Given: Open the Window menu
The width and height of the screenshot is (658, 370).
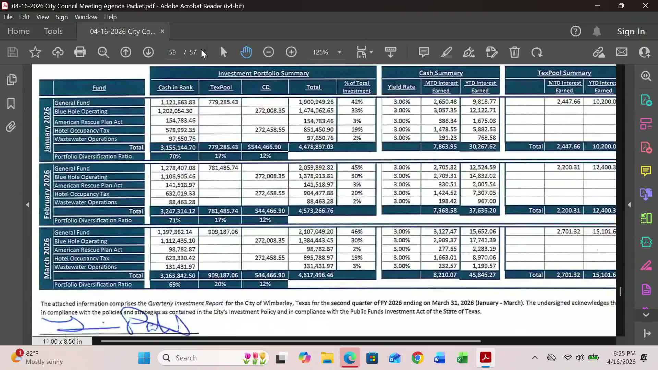Looking at the screenshot, I should 86,17.
